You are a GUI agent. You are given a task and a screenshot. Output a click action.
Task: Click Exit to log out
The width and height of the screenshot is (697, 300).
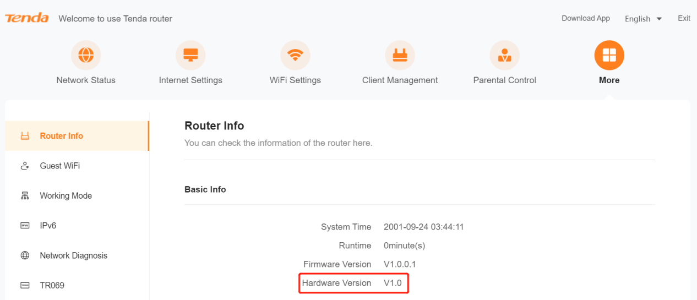[684, 18]
